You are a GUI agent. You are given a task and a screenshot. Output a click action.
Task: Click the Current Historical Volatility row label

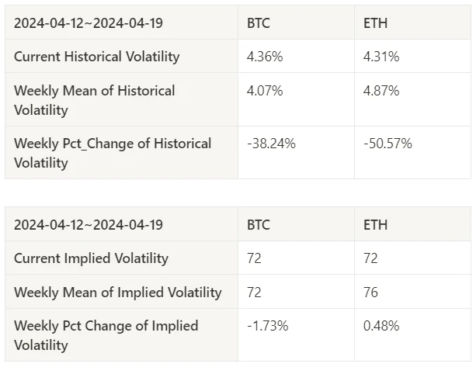(x=96, y=57)
